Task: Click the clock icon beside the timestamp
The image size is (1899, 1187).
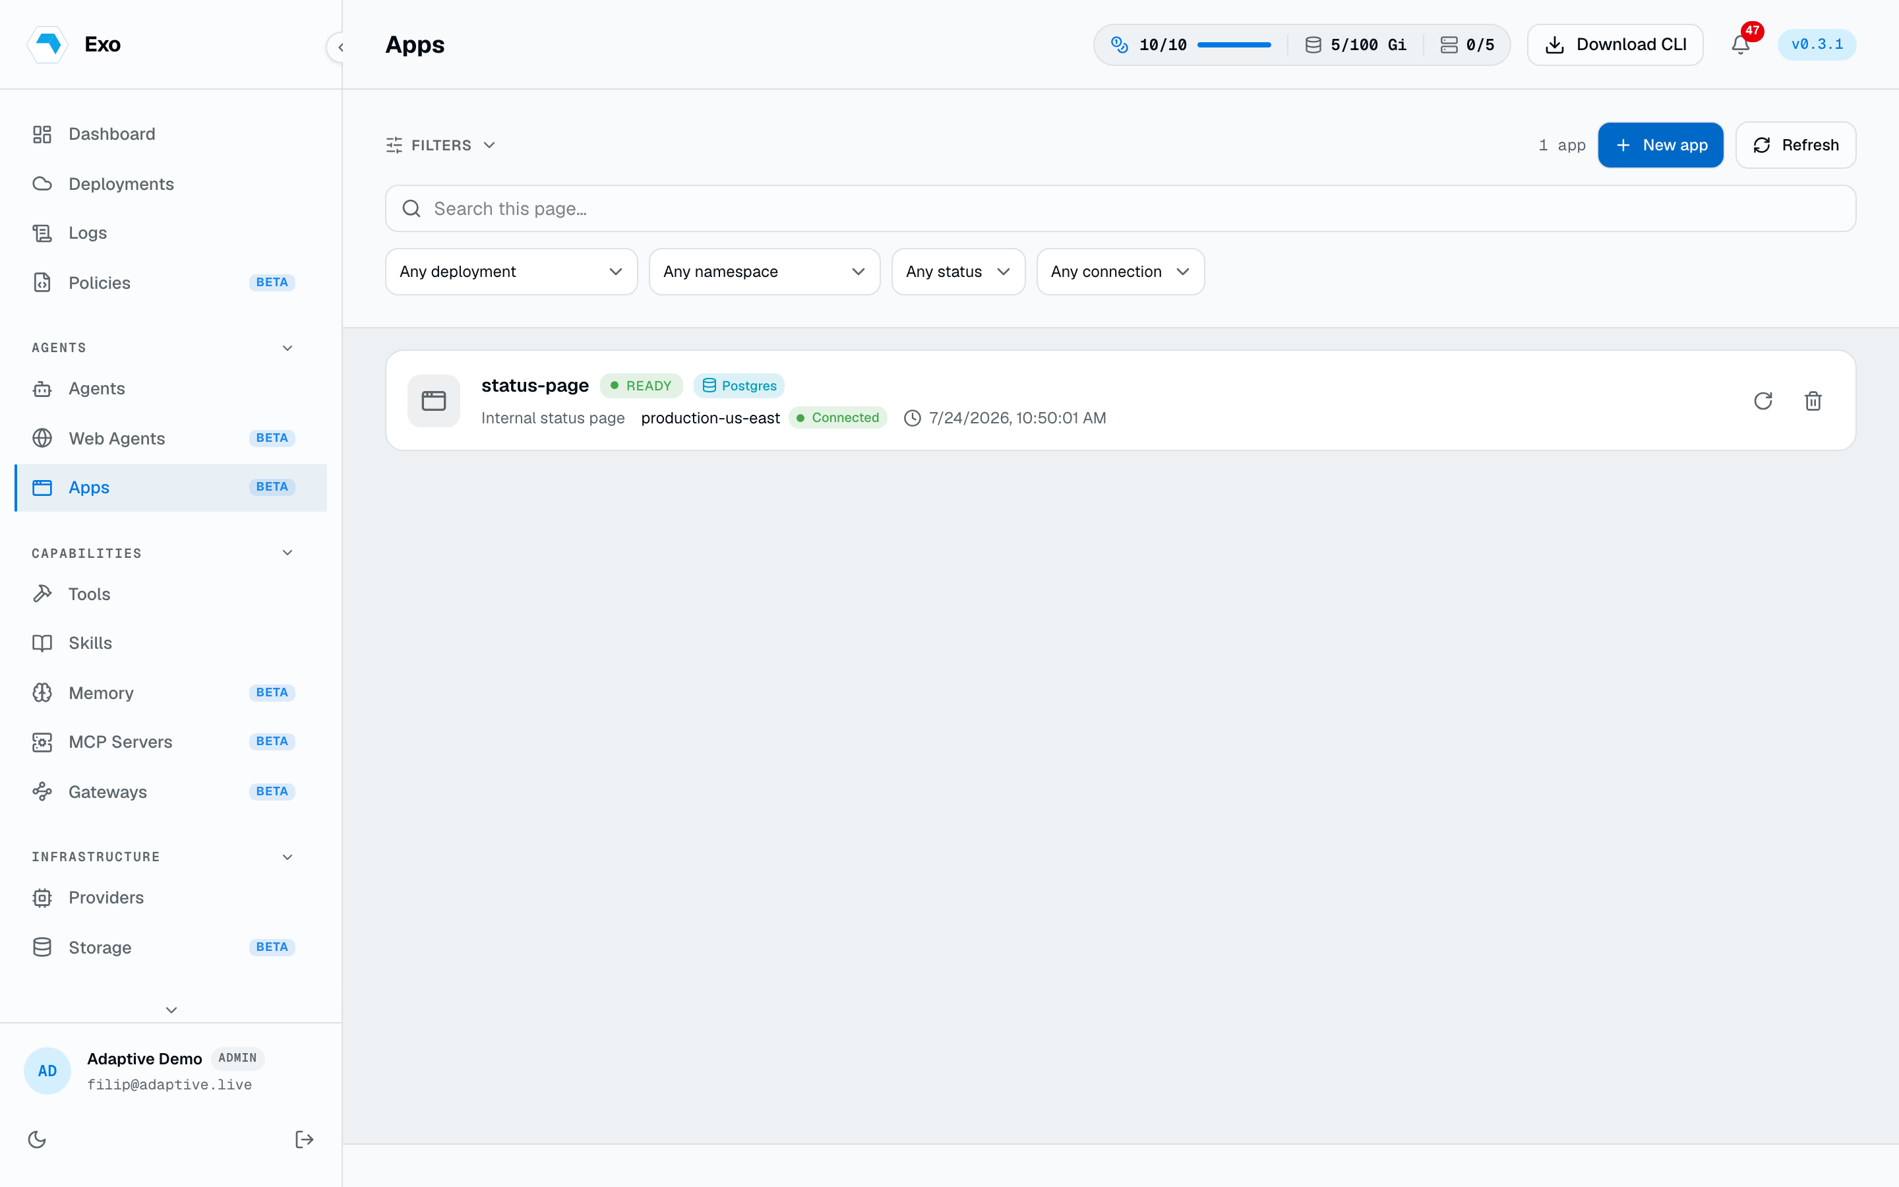Action: [912, 417]
